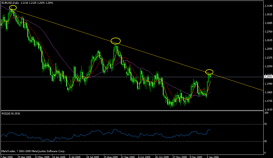Click the 7 Apr 2005 date label
Screen dimensions: 273x158
7,157
